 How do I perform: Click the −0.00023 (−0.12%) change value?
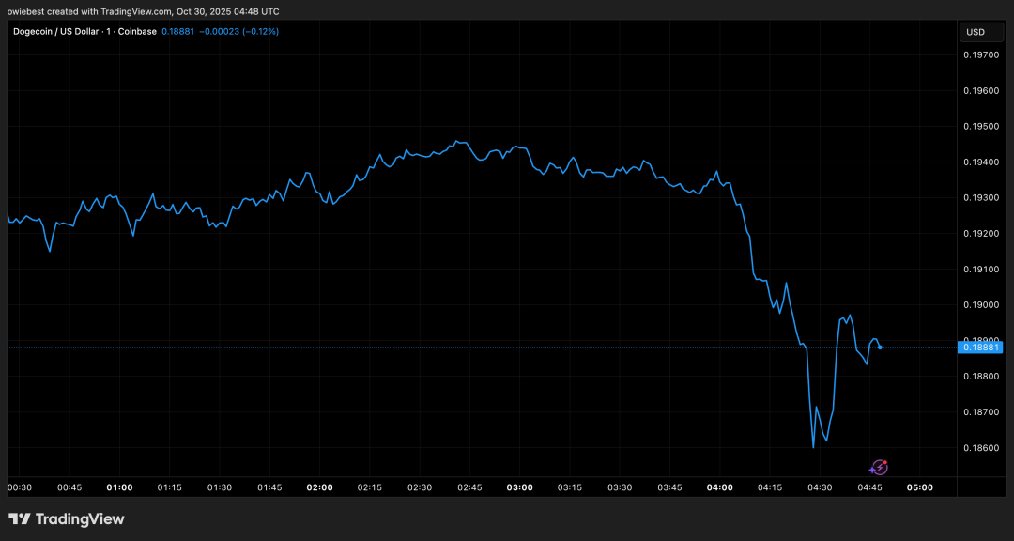click(238, 32)
